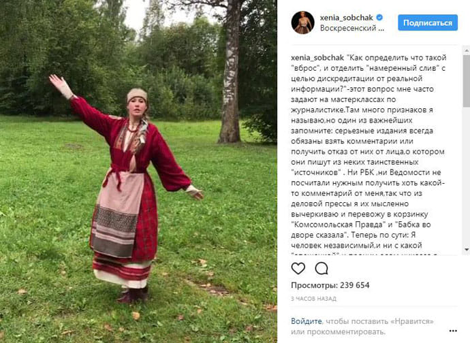
Task: Click the Подписаться follow button
Action: [x=428, y=22]
